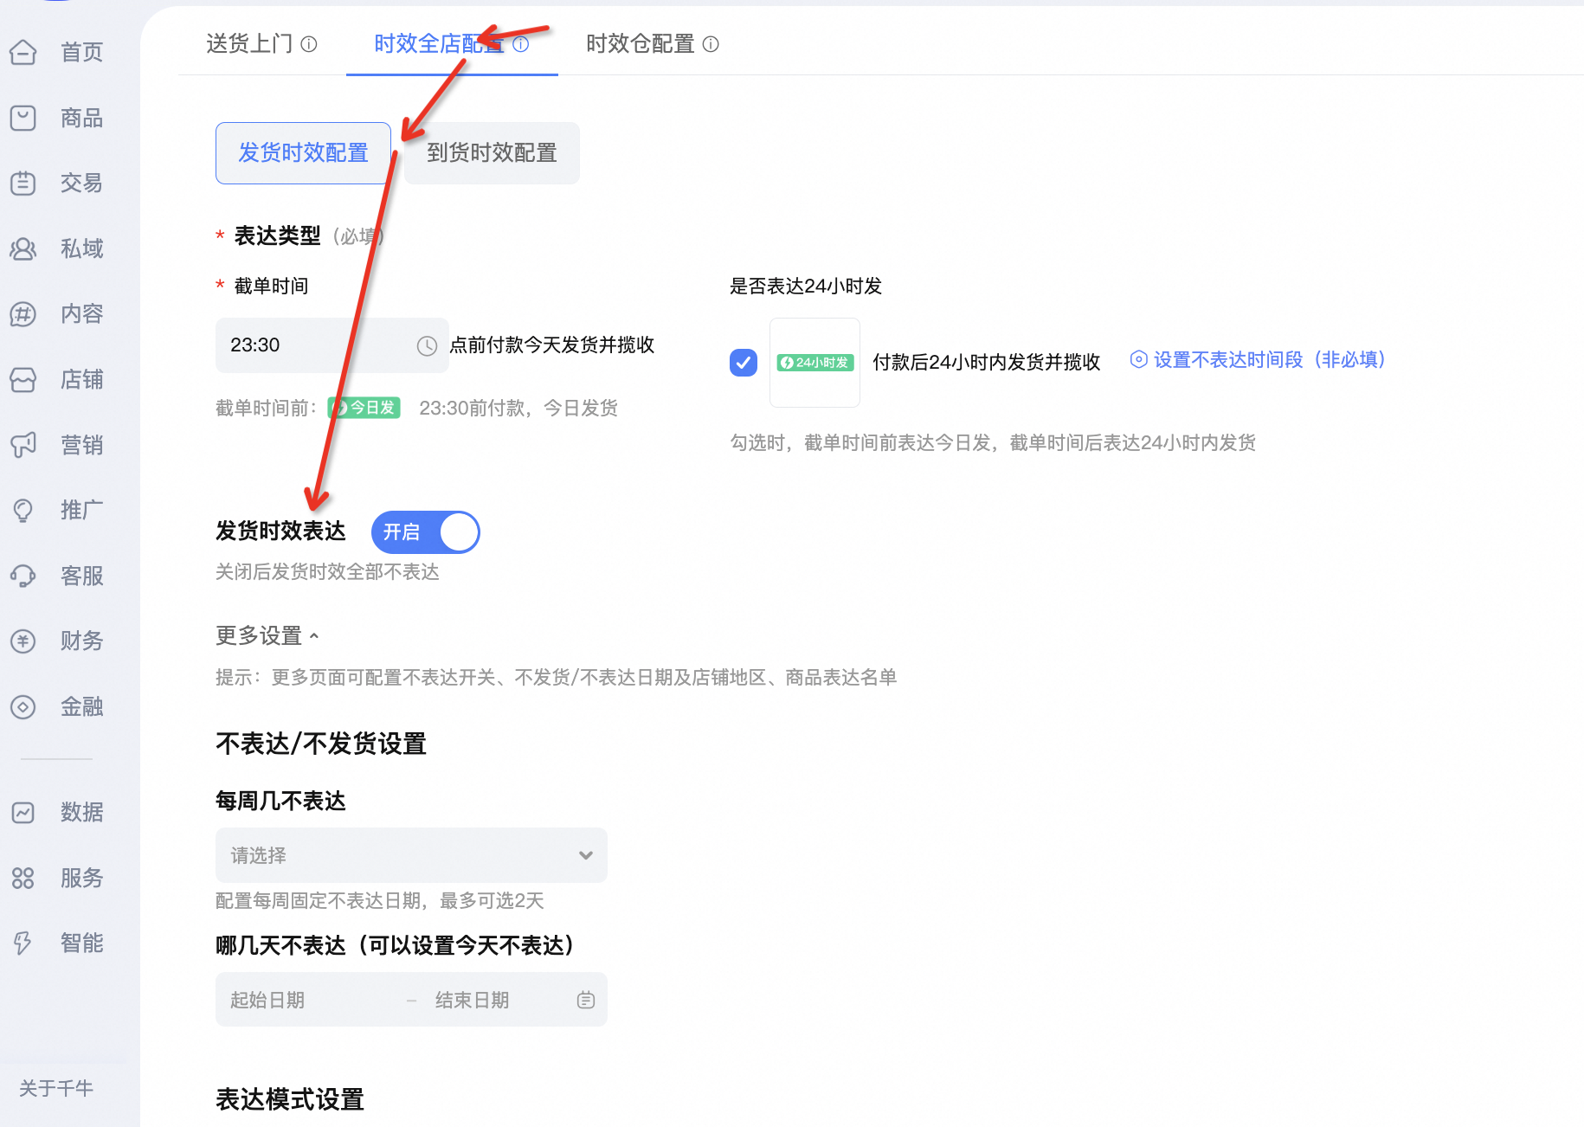Click the 私域 users icon

(23, 249)
